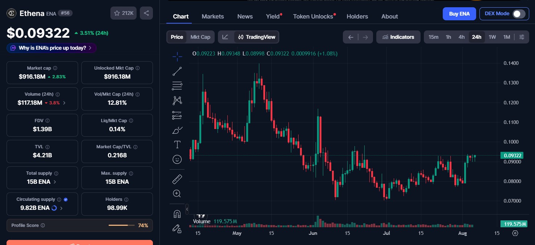Open the News tab
This screenshot has height=245, width=535.
pyautogui.click(x=245, y=16)
